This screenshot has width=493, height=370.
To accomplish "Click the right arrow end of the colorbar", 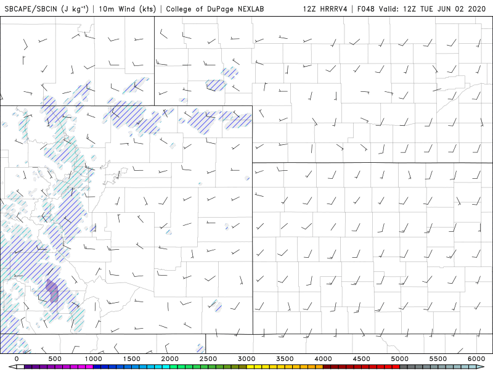I will tap(481, 367).
